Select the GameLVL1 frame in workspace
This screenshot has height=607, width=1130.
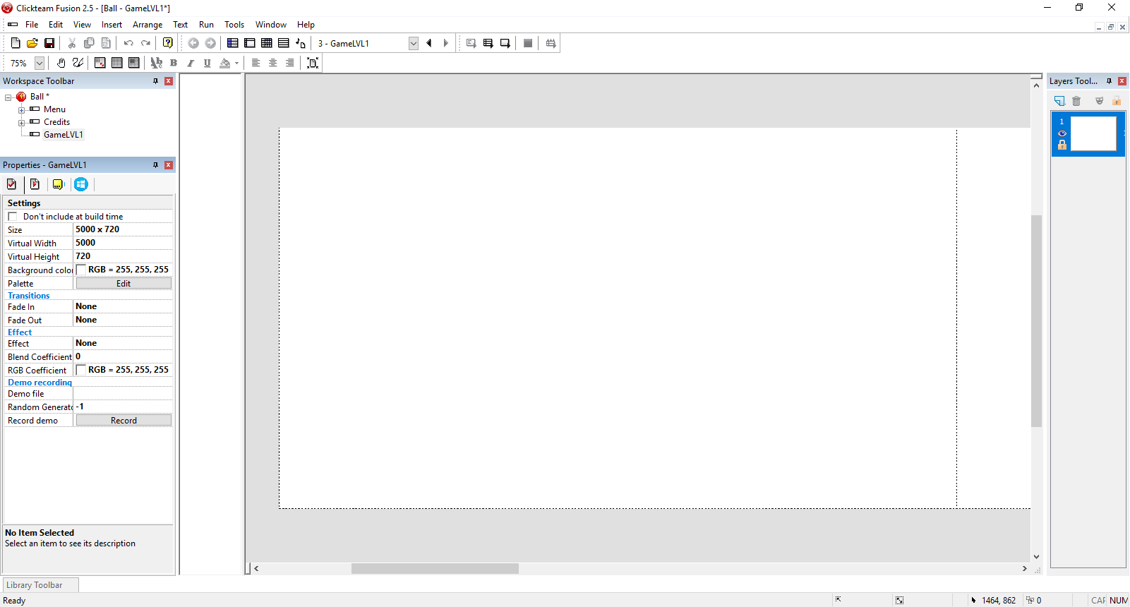(x=64, y=135)
